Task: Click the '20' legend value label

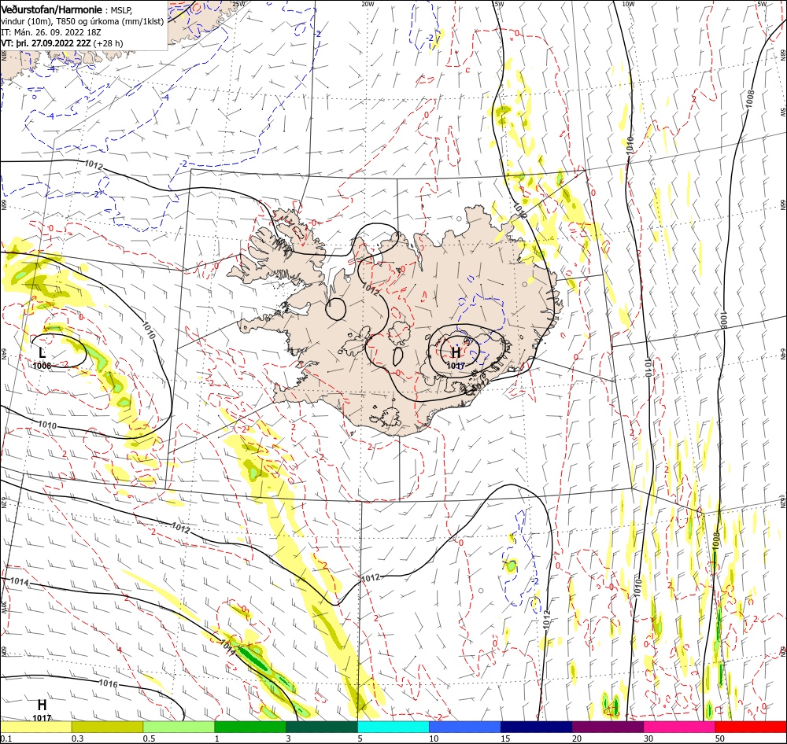Action: pos(577,738)
